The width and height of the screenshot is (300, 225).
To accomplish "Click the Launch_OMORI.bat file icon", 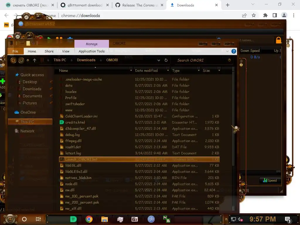I will point(62,159).
